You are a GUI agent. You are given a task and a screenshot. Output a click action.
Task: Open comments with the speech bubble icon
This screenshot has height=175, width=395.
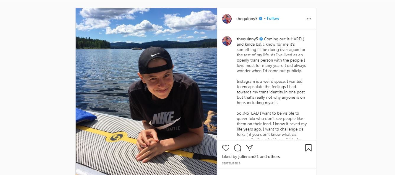click(x=238, y=148)
